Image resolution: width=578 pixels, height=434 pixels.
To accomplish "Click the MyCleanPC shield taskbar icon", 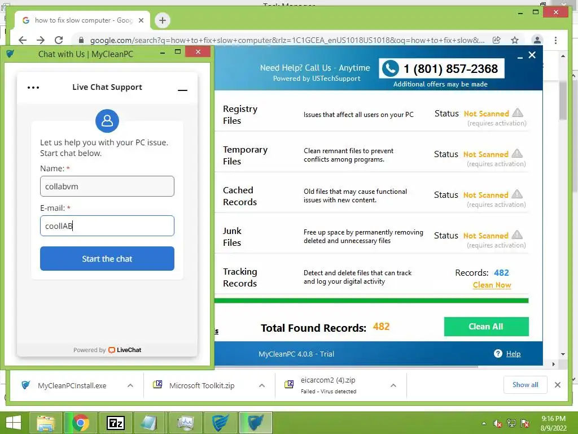I will (256, 423).
